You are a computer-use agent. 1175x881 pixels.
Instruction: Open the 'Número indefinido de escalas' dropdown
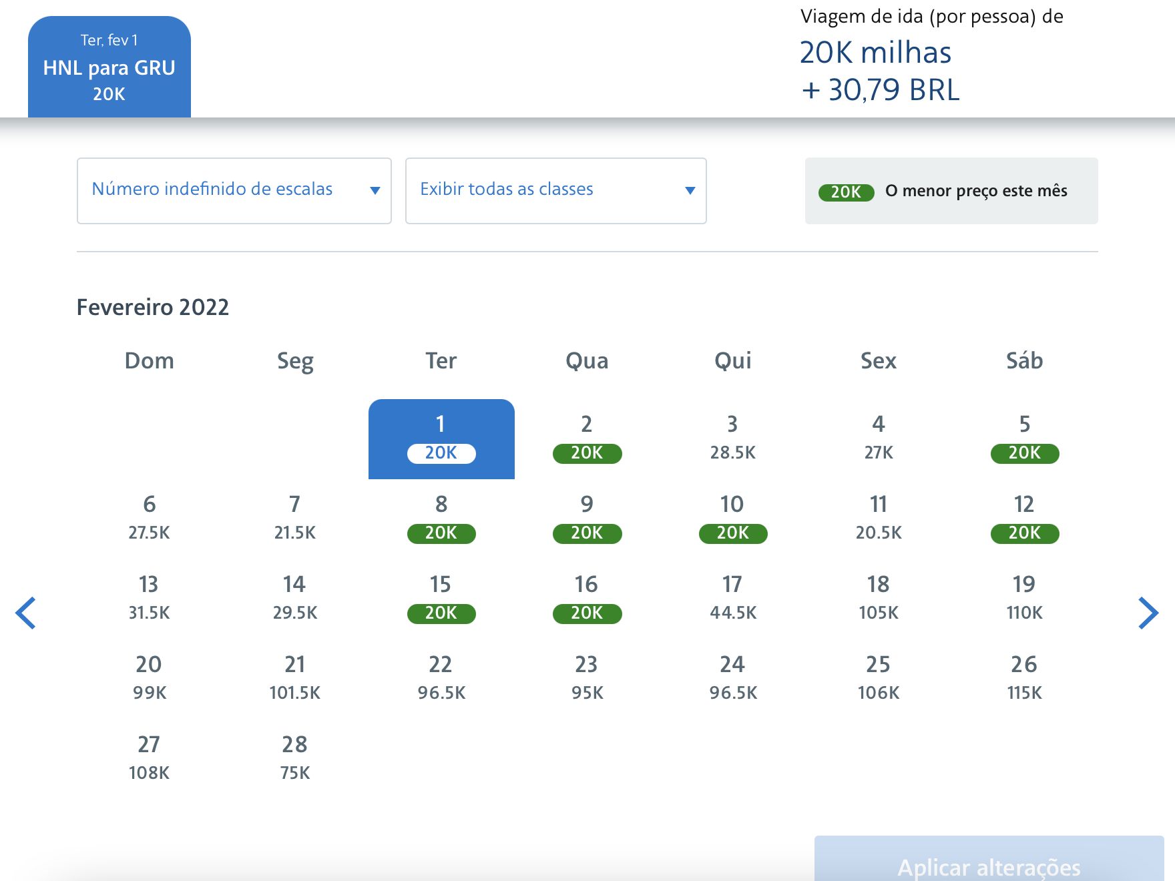click(234, 191)
